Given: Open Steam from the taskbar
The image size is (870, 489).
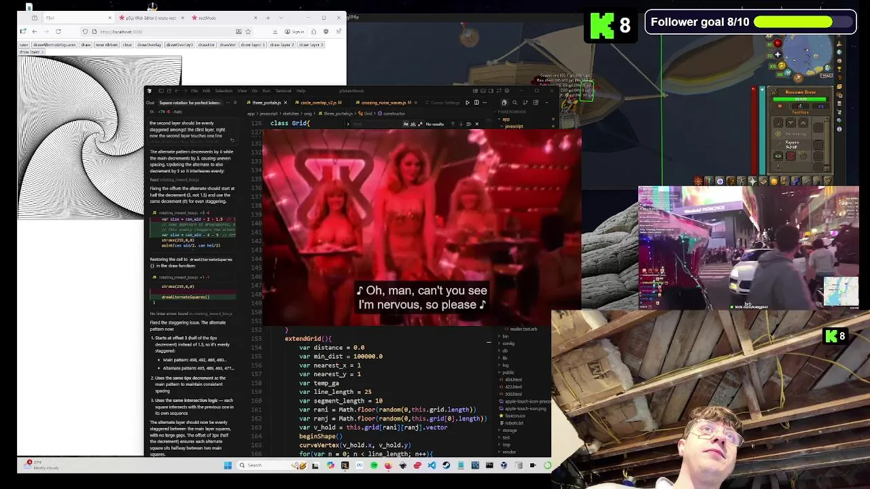Looking at the screenshot, I should 446,465.
